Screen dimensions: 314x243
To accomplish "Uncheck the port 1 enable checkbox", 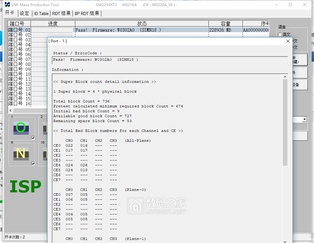I will 33,138.
